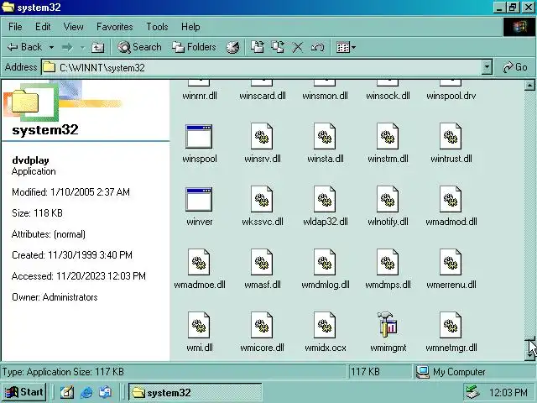
Task: Open the History toolbar icon
Action: 232,47
